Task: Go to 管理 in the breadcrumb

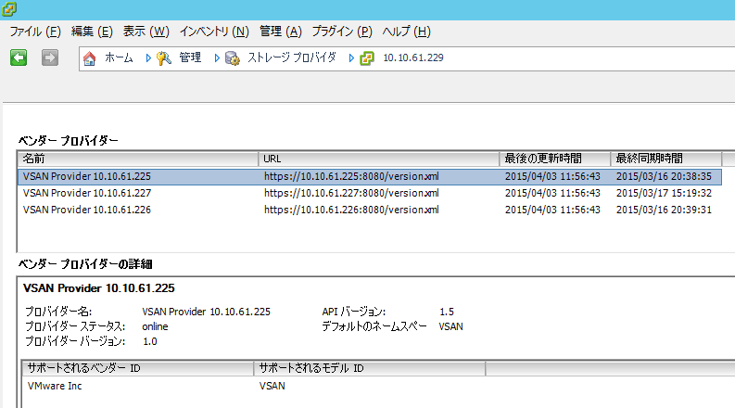Action: (x=190, y=57)
